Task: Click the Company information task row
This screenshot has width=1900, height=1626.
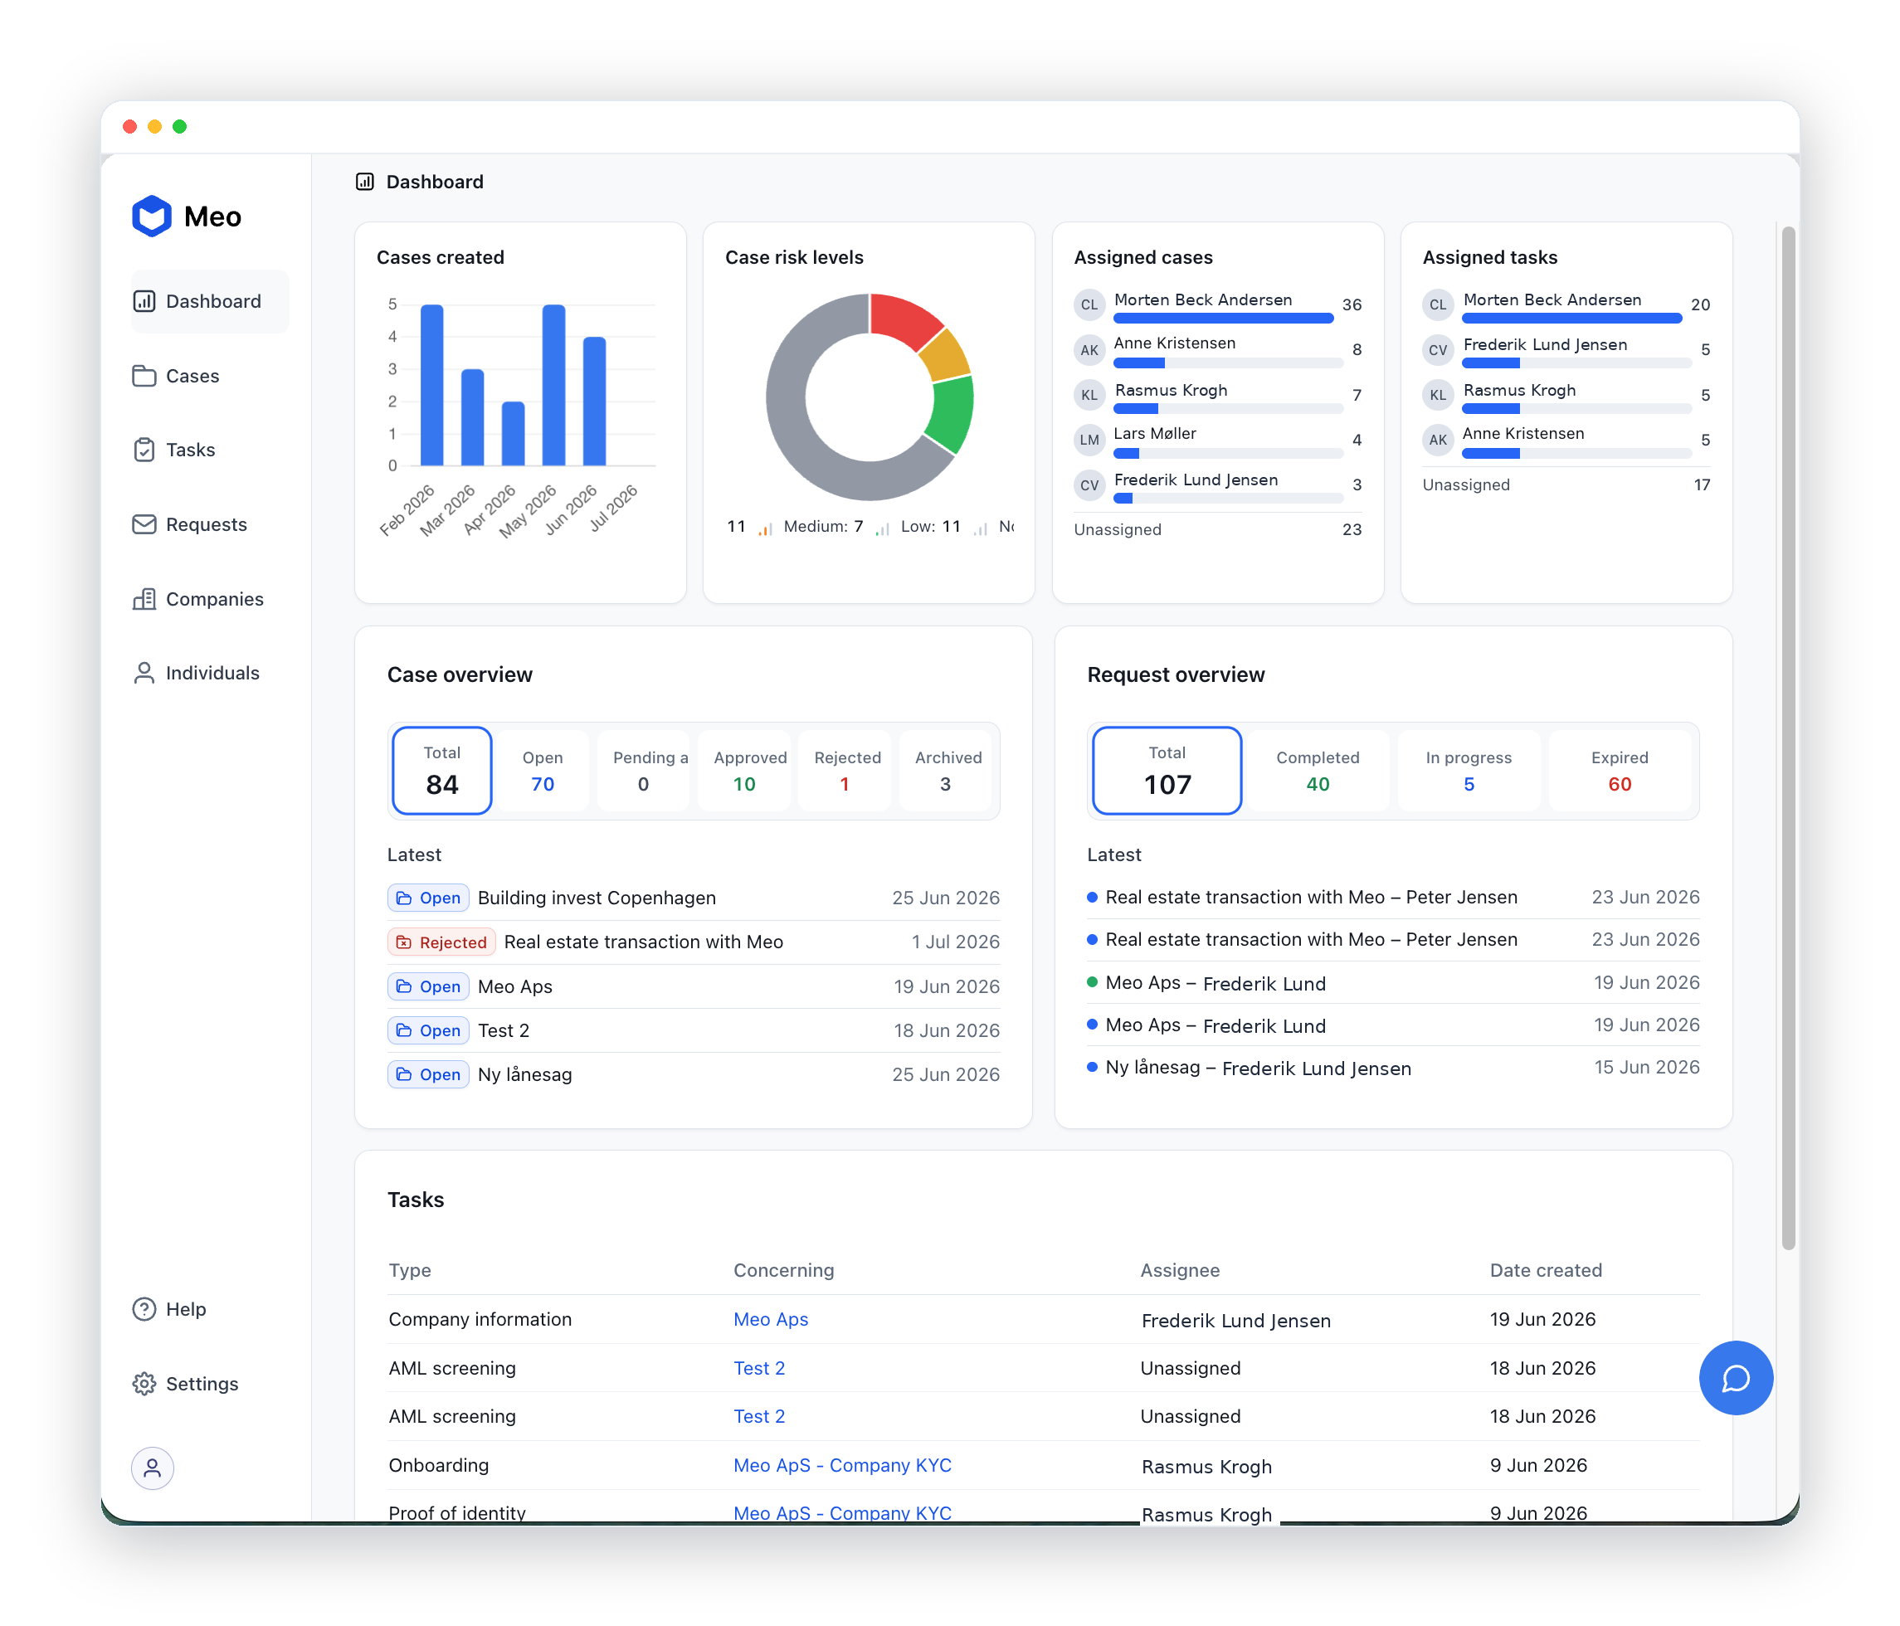Action: point(1044,1319)
